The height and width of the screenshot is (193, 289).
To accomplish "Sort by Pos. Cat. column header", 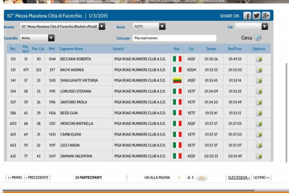I will click(39, 49).
